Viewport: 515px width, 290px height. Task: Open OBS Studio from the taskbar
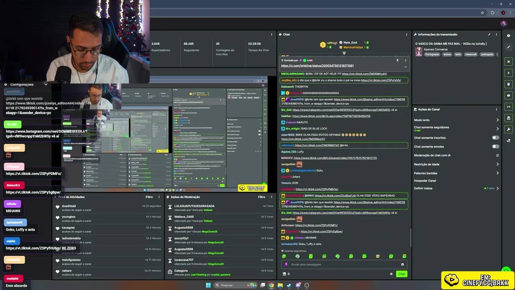(x=307, y=285)
